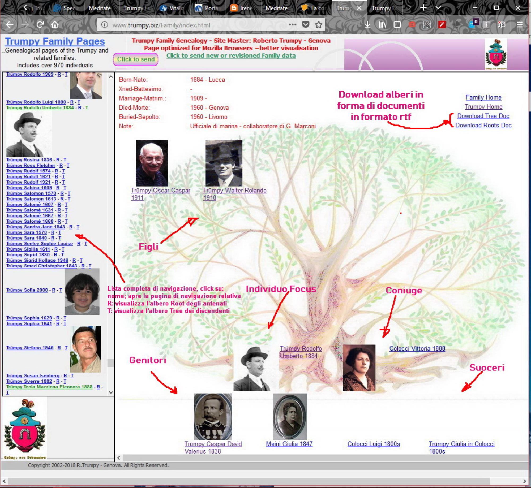Click the Download Roots Doc link
Image resolution: width=531 pixels, height=488 pixels.
pyautogui.click(x=483, y=125)
